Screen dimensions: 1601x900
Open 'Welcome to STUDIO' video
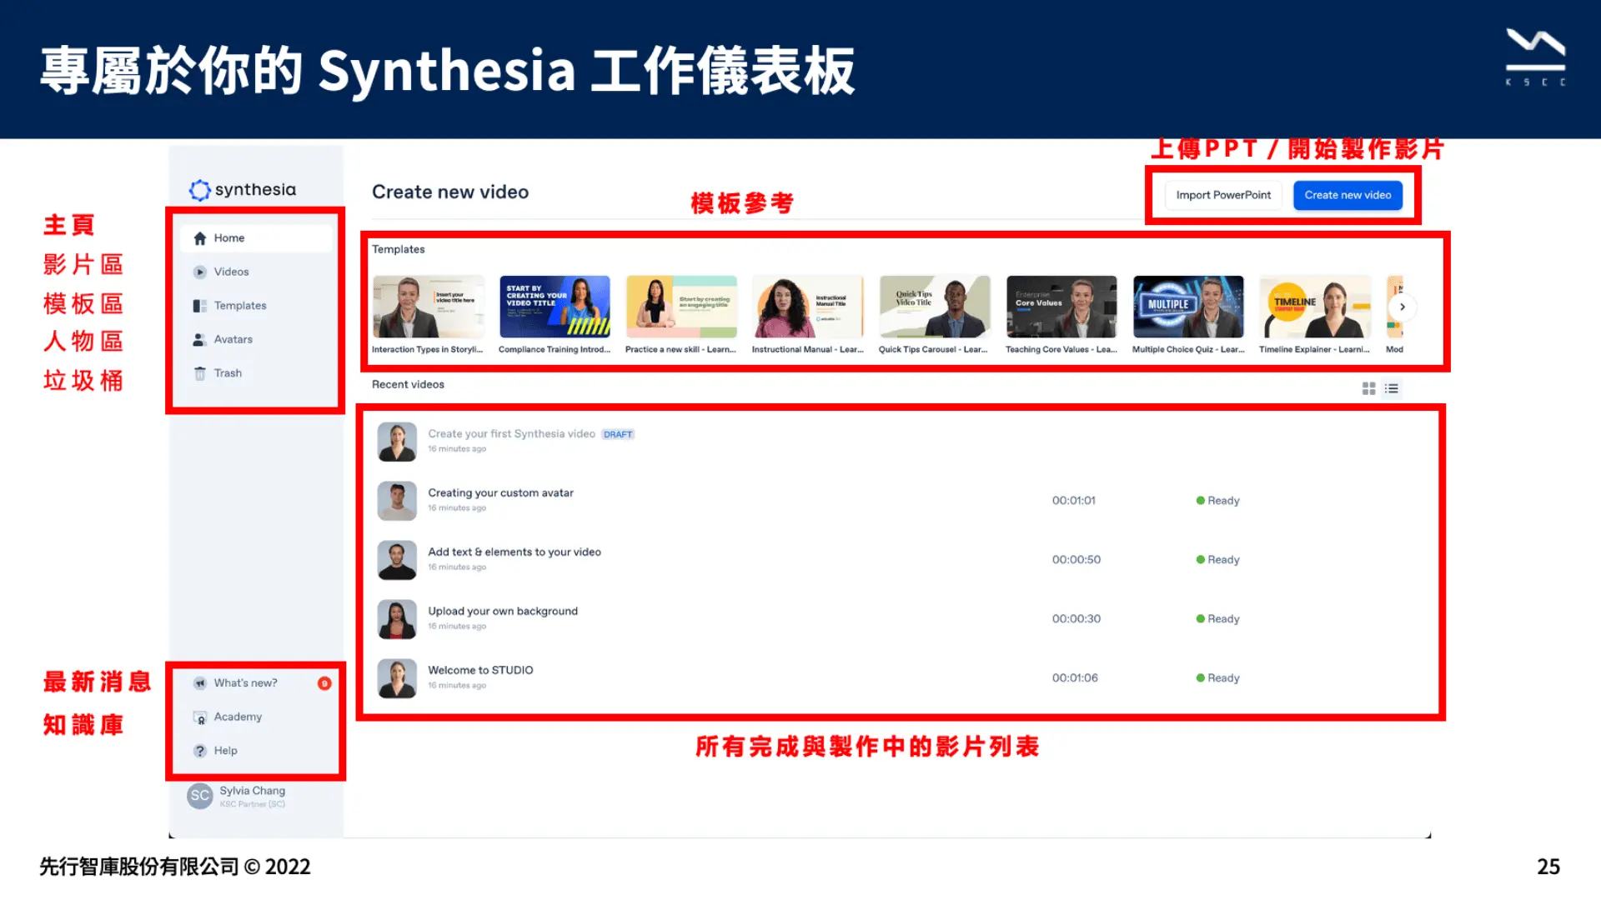[x=480, y=671]
